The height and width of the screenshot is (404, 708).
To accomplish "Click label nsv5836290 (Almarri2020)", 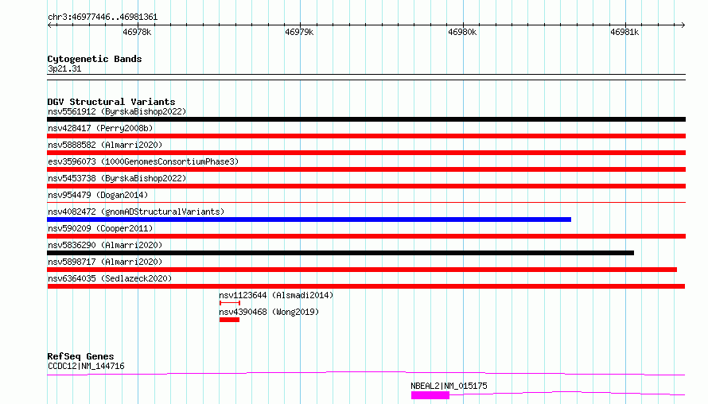I will (105, 245).
